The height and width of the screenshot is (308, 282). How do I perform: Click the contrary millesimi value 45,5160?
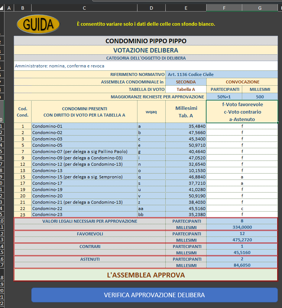(242, 253)
